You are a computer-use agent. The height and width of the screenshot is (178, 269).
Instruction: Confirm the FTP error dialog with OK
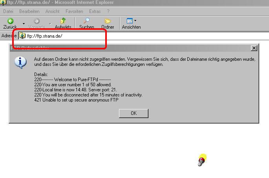tap(134, 113)
